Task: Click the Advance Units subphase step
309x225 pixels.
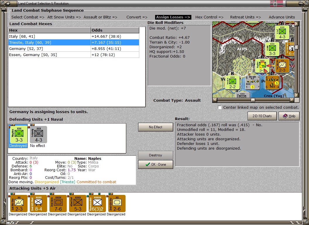Action: pyautogui.click(x=282, y=17)
